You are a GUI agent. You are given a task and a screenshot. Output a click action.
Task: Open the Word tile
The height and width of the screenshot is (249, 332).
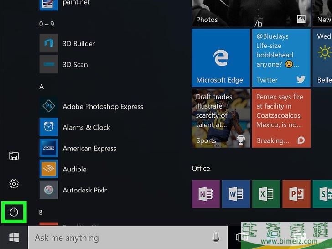pyautogui.click(x=236, y=194)
